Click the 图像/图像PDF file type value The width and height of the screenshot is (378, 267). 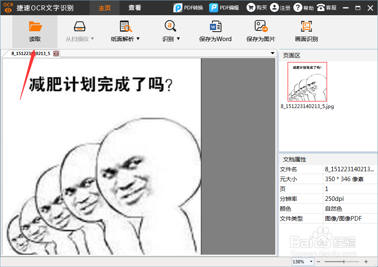click(343, 219)
